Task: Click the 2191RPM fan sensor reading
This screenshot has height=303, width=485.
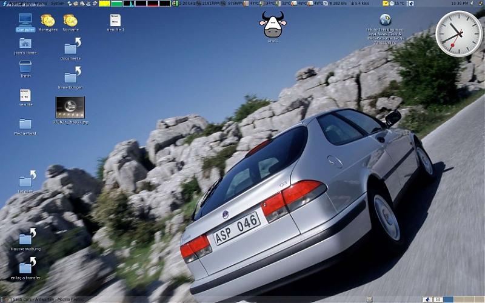Action: click(209, 4)
